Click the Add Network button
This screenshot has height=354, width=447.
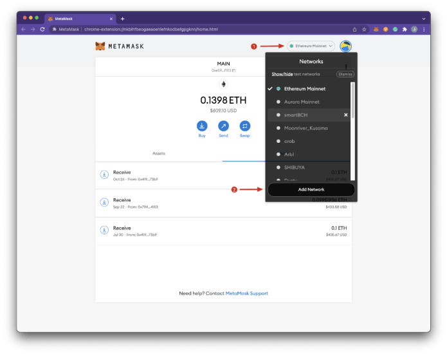(311, 190)
